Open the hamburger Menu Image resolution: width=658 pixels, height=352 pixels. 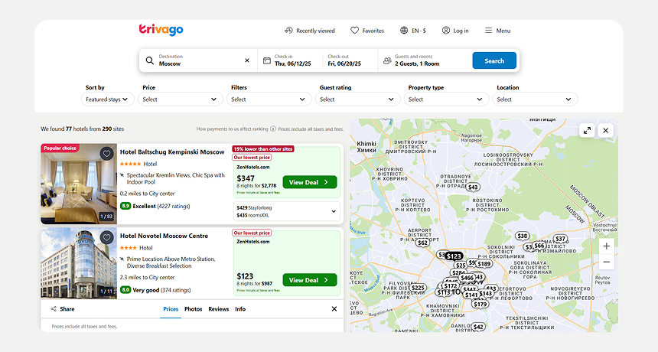[x=497, y=31]
